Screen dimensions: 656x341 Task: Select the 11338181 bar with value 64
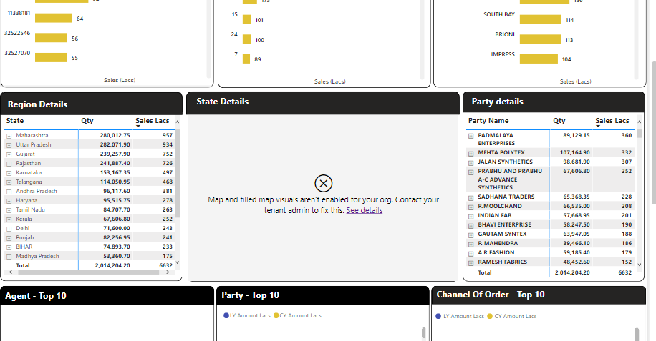tap(54, 18)
